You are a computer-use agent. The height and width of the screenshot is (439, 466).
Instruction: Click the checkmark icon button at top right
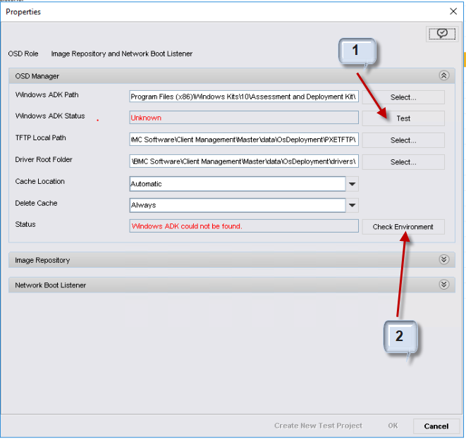tap(441, 33)
